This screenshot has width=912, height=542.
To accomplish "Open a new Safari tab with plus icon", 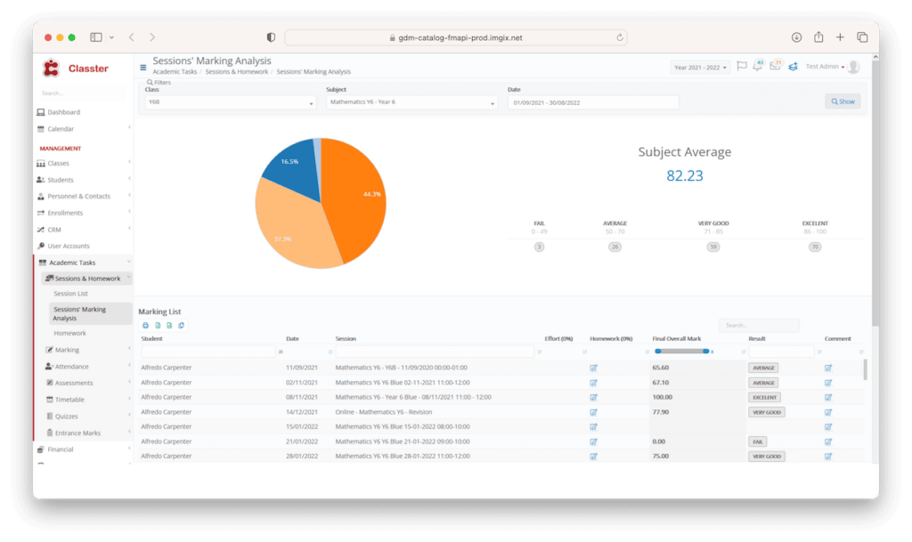I will click(x=840, y=37).
